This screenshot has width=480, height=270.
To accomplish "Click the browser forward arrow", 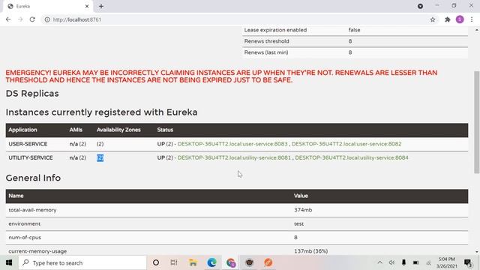I will click(20, 19).
